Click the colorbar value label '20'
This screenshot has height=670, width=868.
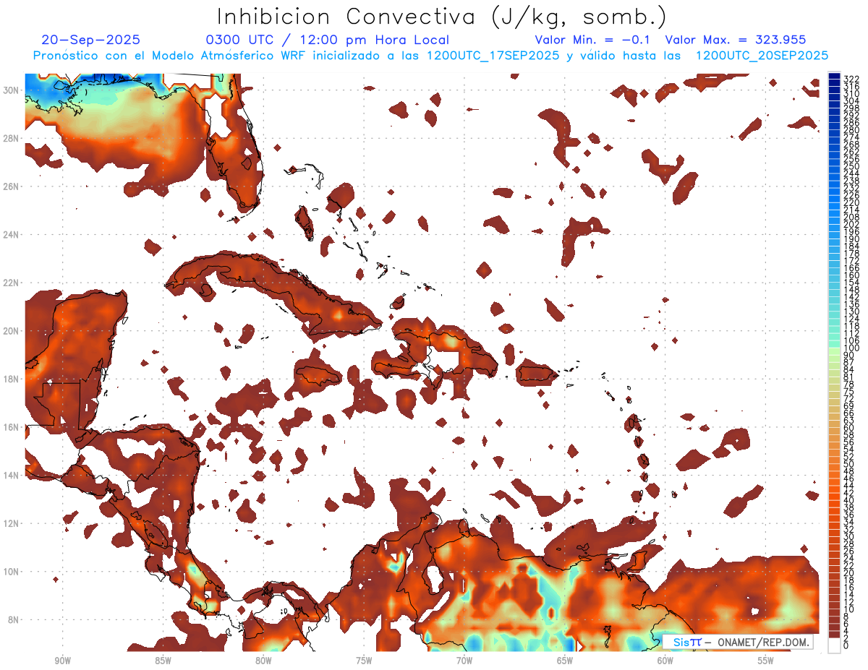pos(849,572)
